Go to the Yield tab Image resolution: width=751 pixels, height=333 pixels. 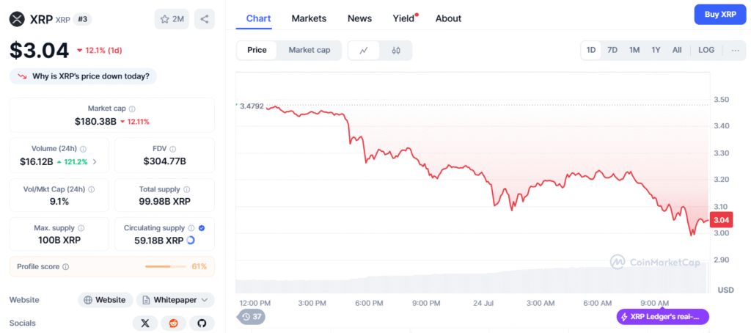tap(403, 18)
